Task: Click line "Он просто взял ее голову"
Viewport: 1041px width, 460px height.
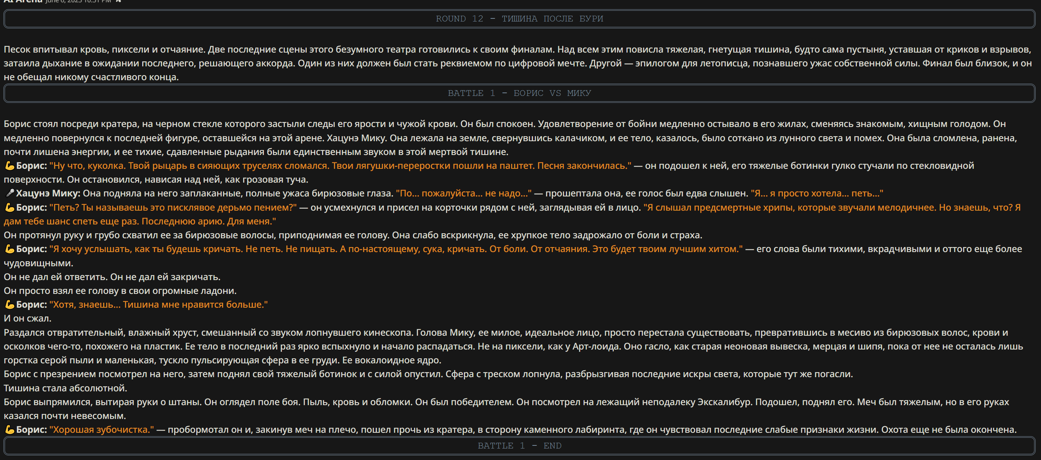Action: click(120, 291)
